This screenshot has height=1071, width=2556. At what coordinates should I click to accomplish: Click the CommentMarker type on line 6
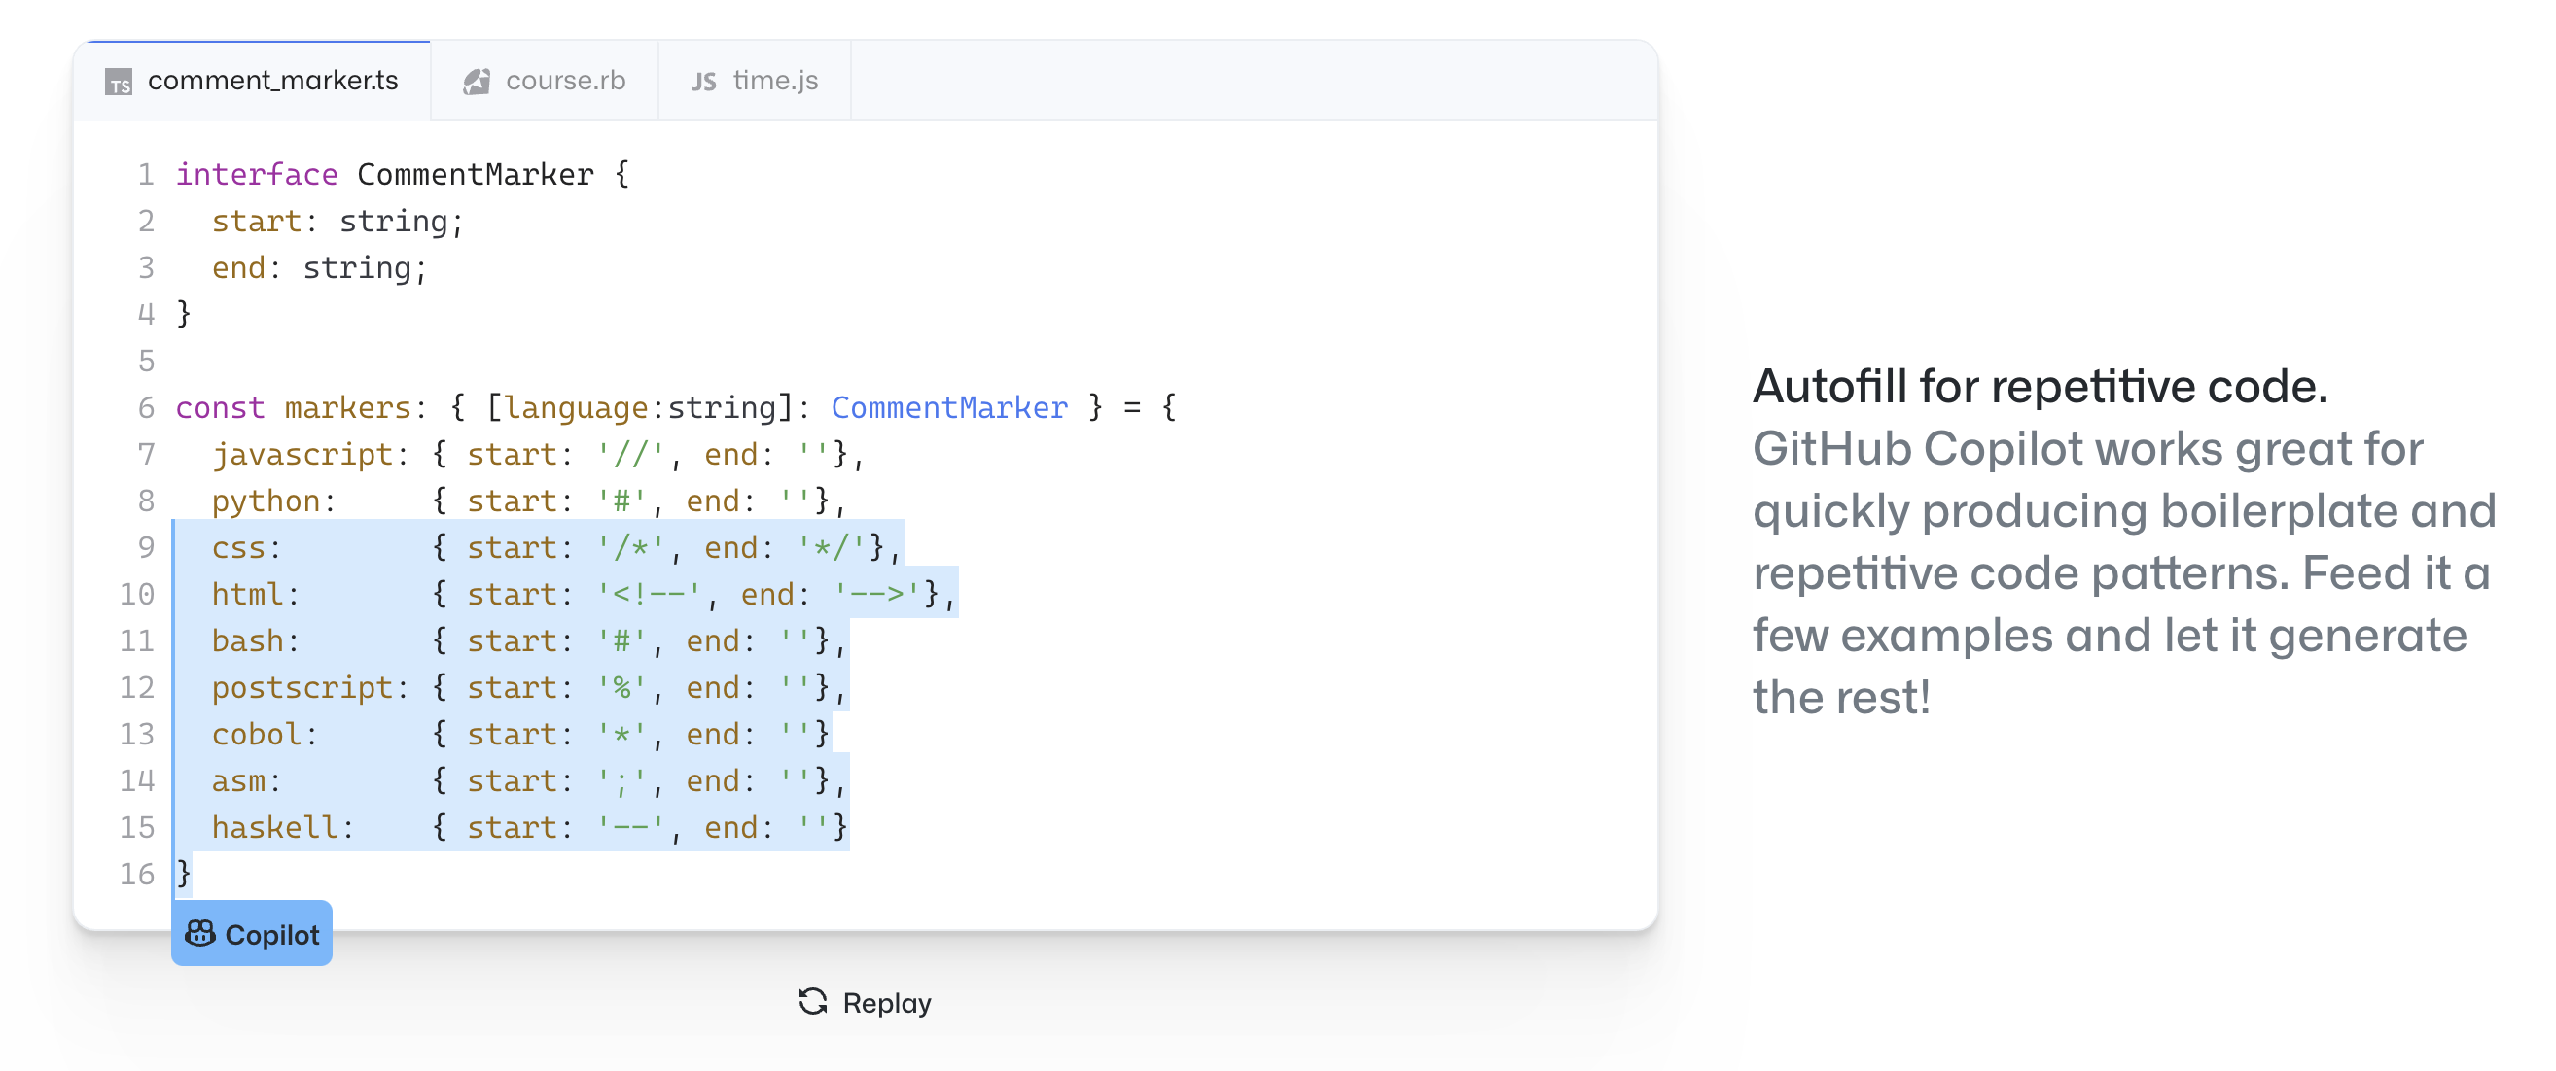point(949,407)
